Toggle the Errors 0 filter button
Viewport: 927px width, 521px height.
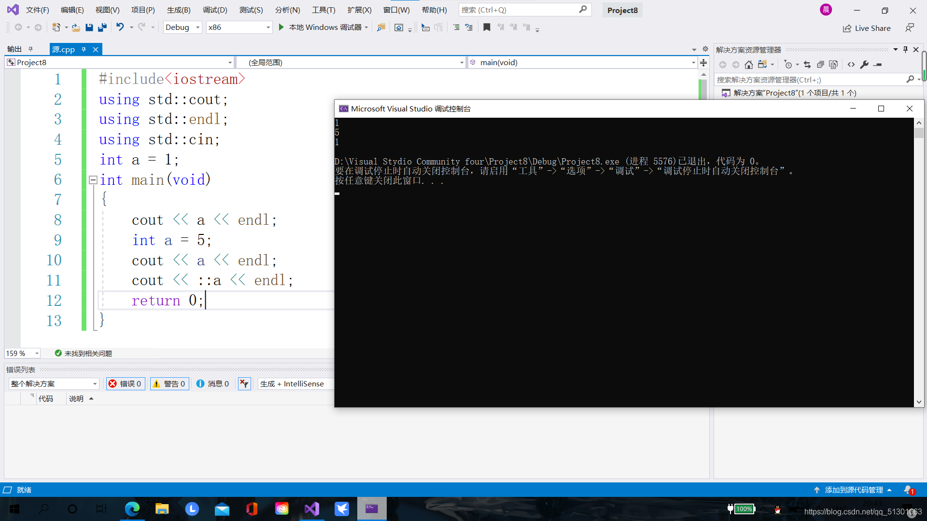[126, 384]
